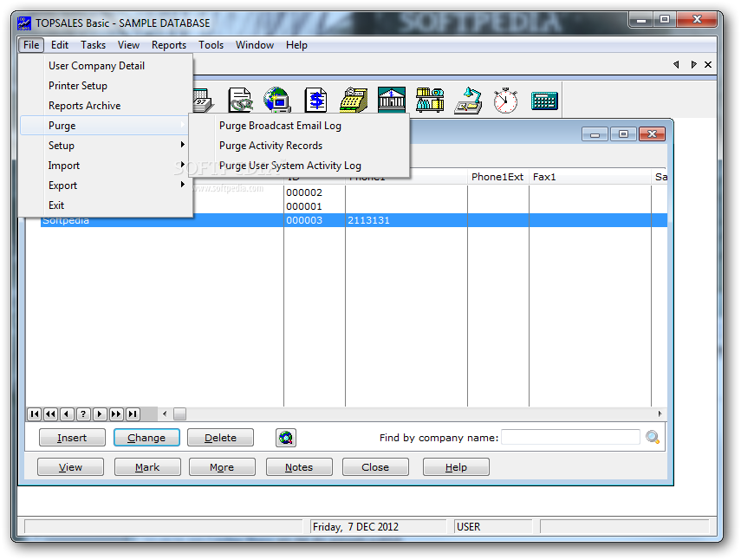The height and width of the screenshot is (560, 741).
Task: Open the Window menu
Action: (255, 45)
